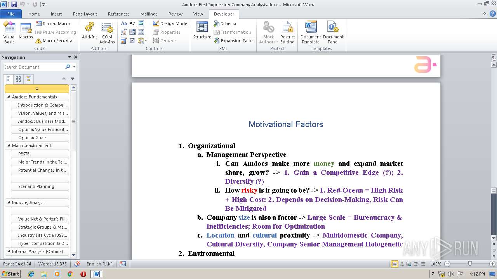Click the Schema button
The height and width of the screenshot is (279, 497).
(225, 24)
